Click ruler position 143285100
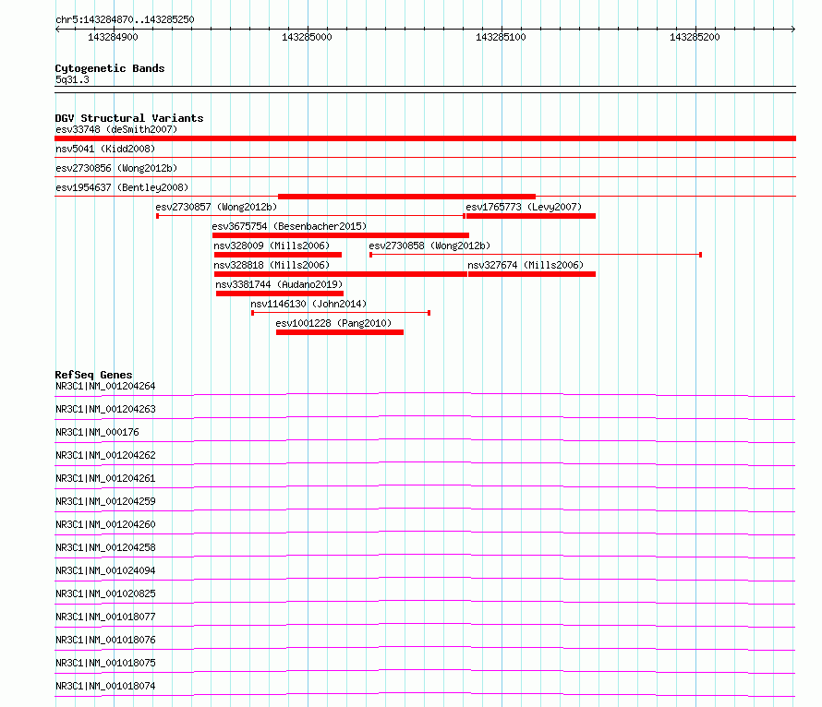Image resolution: width=822 pixels, height=707 pixels. 501,37
